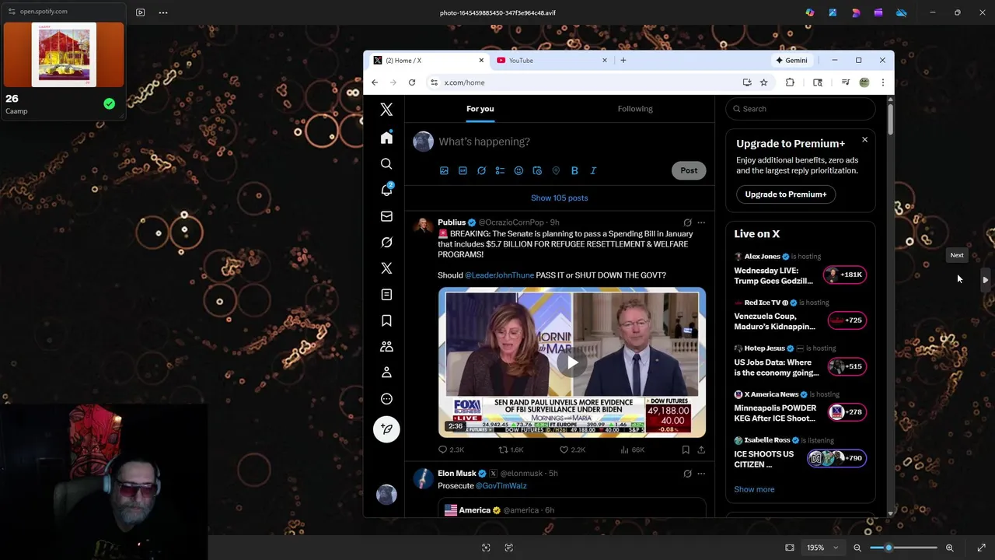Select the For you tab
This screenshot has height=560, width=995.
coord(480,109)
